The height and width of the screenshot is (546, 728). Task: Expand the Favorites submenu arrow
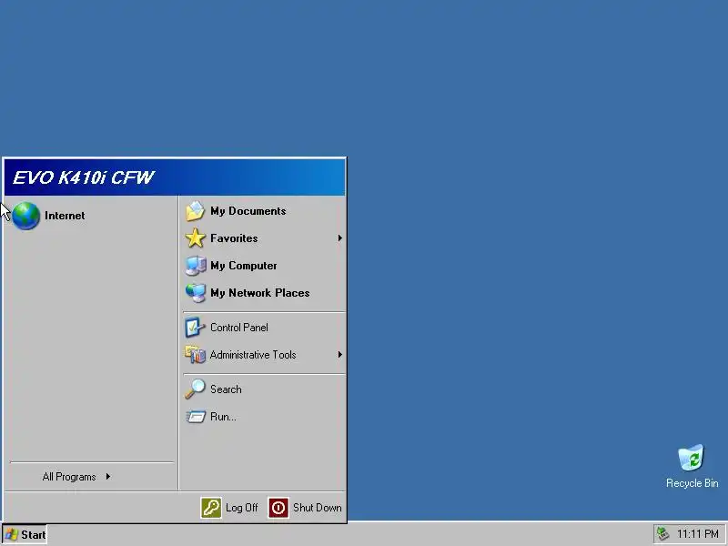coord(339,238)
